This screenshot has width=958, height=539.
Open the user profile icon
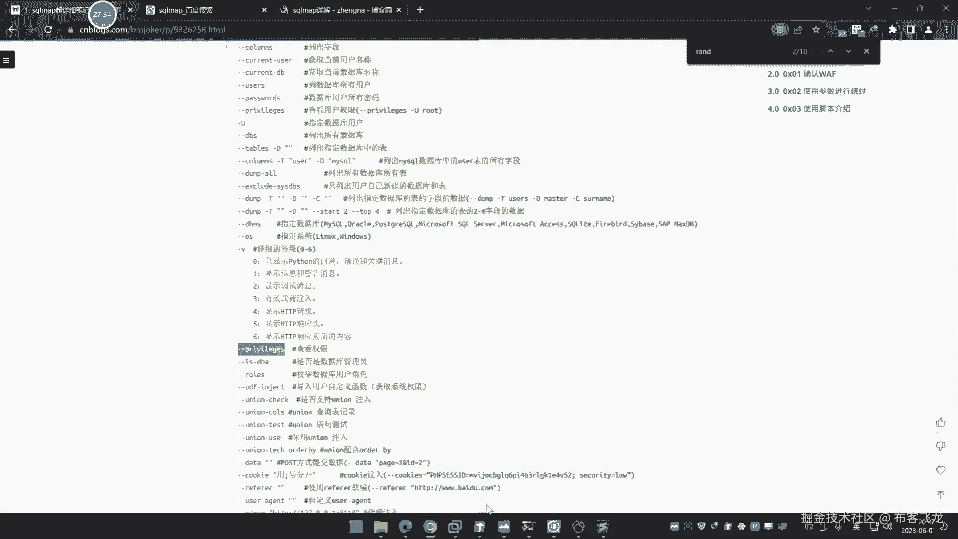point(928,30)
